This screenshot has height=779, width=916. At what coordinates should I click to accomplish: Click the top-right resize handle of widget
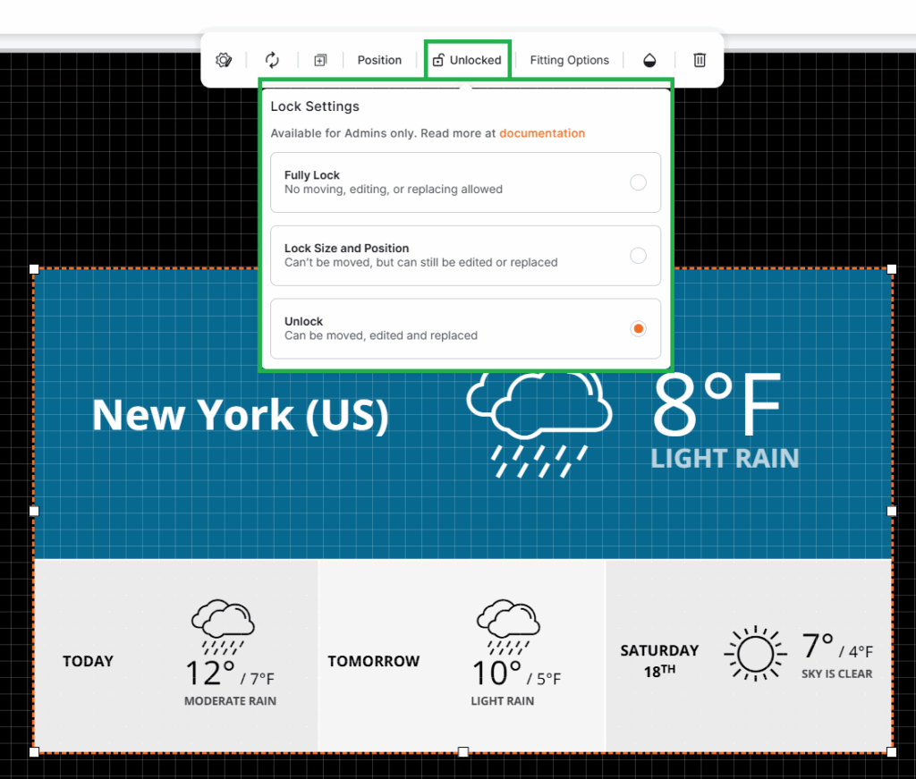892,269
